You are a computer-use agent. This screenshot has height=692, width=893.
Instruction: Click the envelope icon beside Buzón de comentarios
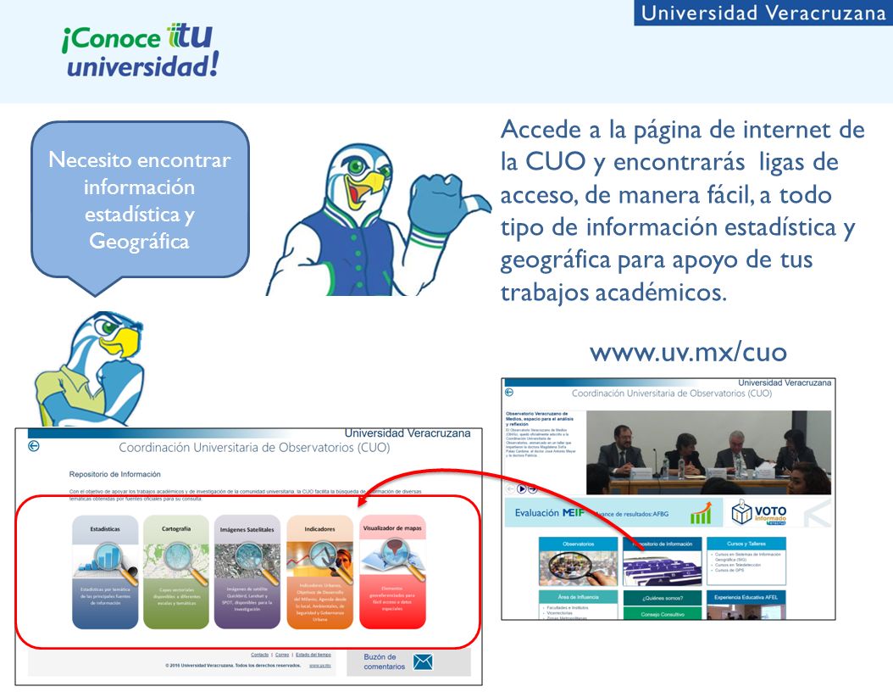pos(423,661)
